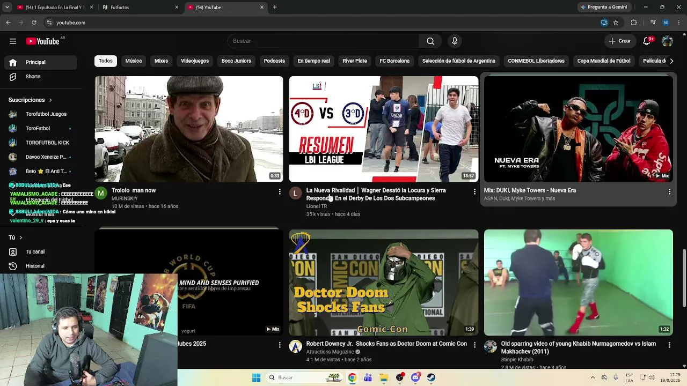Open more options for Trololo man now video
The image size is (687, 386).
click(280, 191)
